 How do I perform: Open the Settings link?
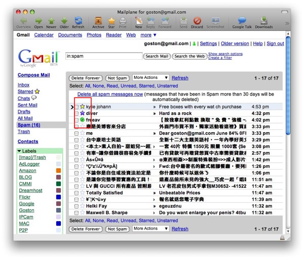point(208,44)
